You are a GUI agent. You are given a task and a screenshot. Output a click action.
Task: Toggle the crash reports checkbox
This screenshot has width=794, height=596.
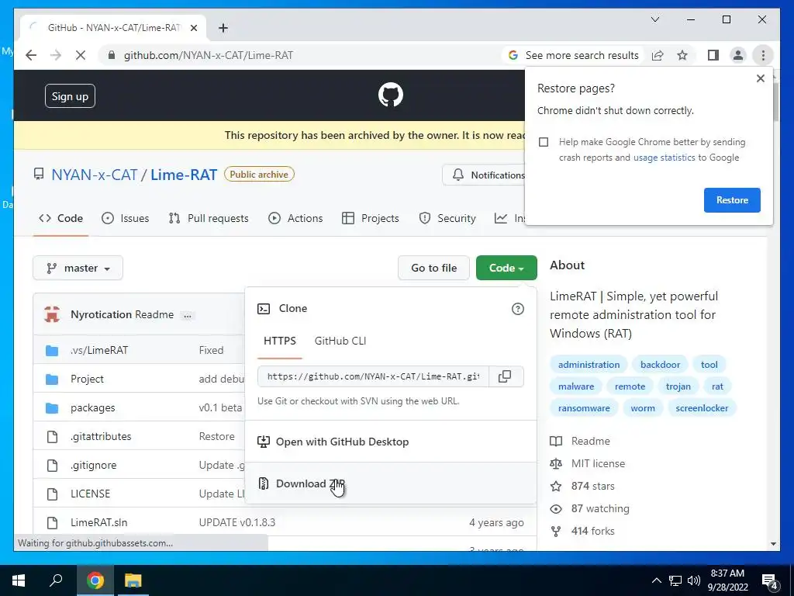544,143
